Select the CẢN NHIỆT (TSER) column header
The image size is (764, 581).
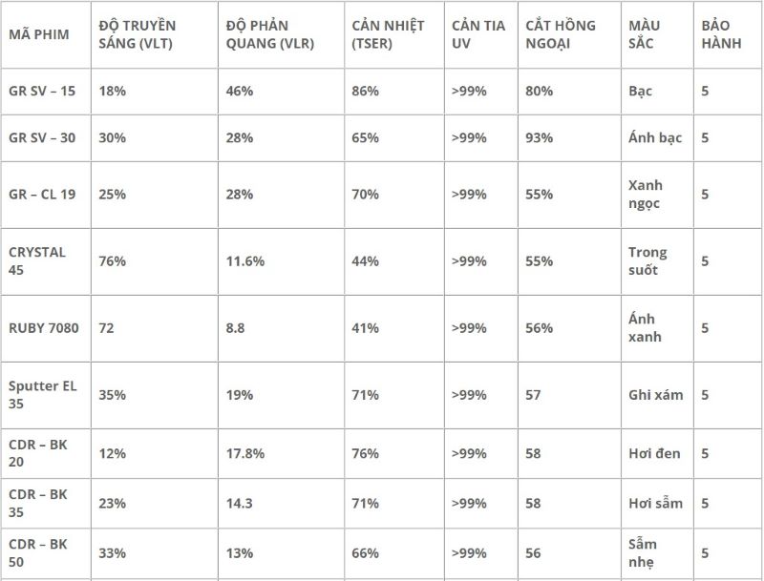[388, 34]
